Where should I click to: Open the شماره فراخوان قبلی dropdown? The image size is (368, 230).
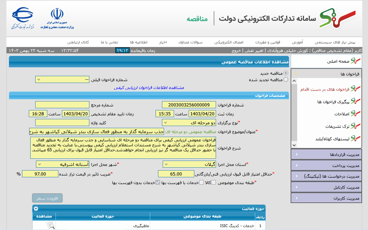62,79
